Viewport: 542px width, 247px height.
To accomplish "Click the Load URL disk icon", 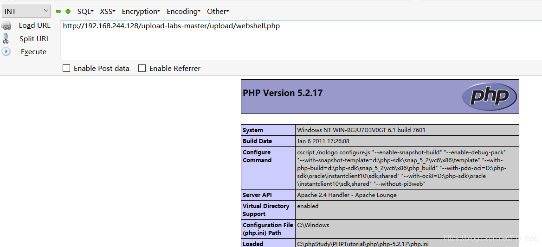I will point(6,25).
